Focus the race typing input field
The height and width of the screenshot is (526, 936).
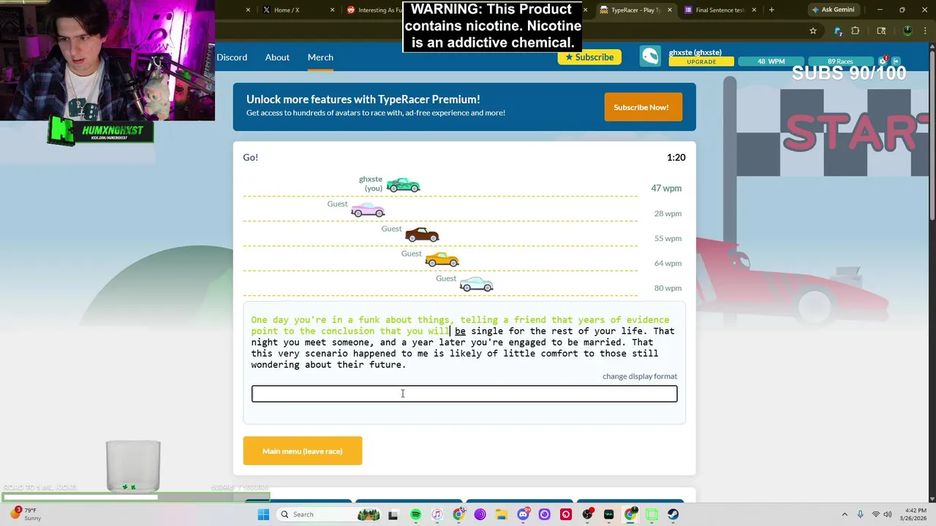(x=464, y=394)
